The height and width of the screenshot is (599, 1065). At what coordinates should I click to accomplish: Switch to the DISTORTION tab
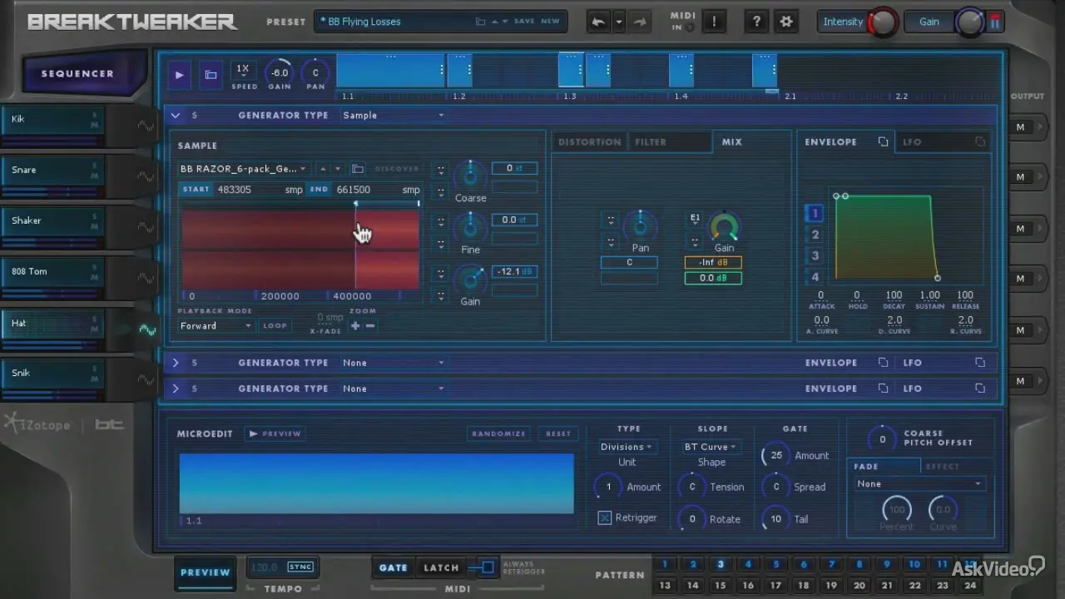click(x=589, y=142)
